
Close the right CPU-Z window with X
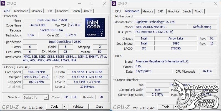pyautogui.click(x=216, y=4)
